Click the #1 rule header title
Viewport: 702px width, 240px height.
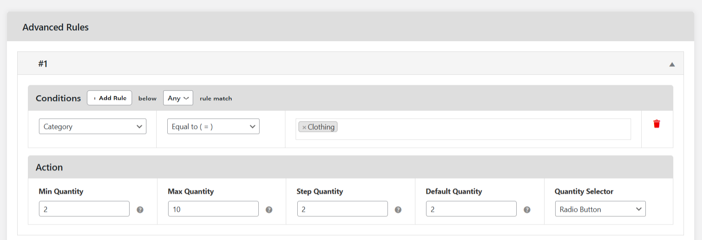pyautogui.click(x=43, y=64)
